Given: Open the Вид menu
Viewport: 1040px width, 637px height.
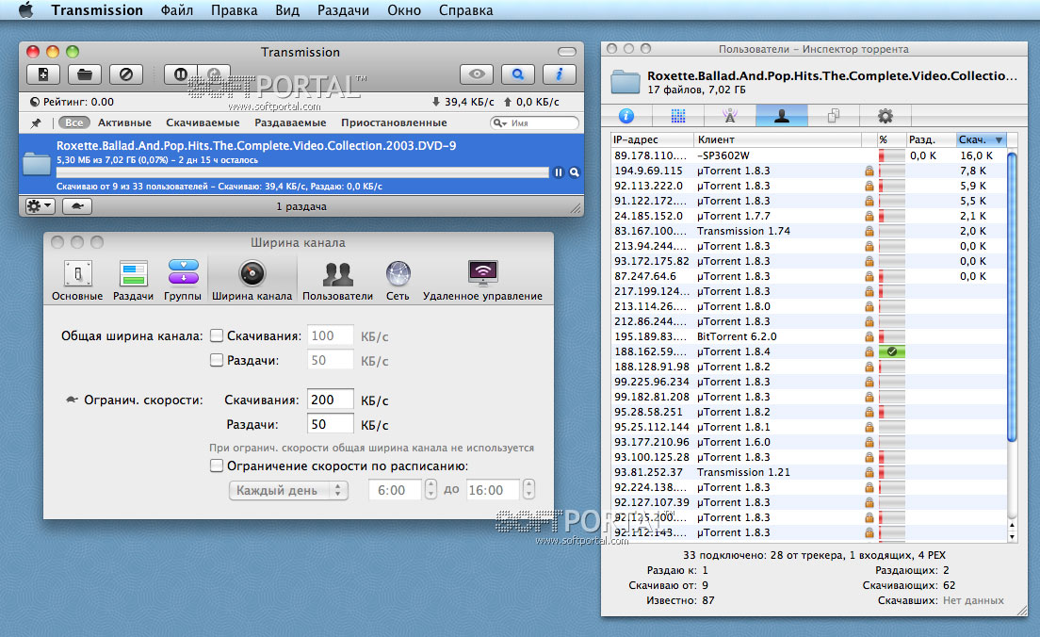Looking at the screenshot, I should pyautogui.click(x=287, y=10).
